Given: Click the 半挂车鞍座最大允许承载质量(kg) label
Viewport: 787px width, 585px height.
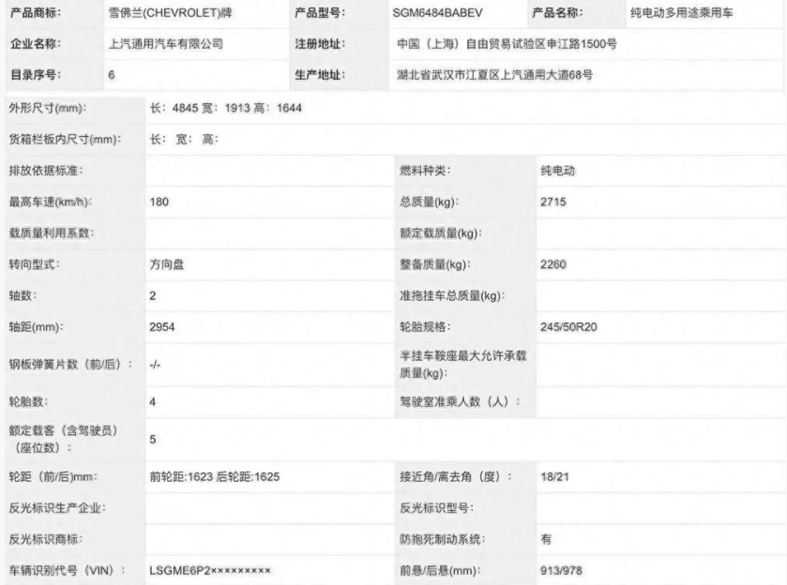Looking at the screenshot, I should (462, 365).
